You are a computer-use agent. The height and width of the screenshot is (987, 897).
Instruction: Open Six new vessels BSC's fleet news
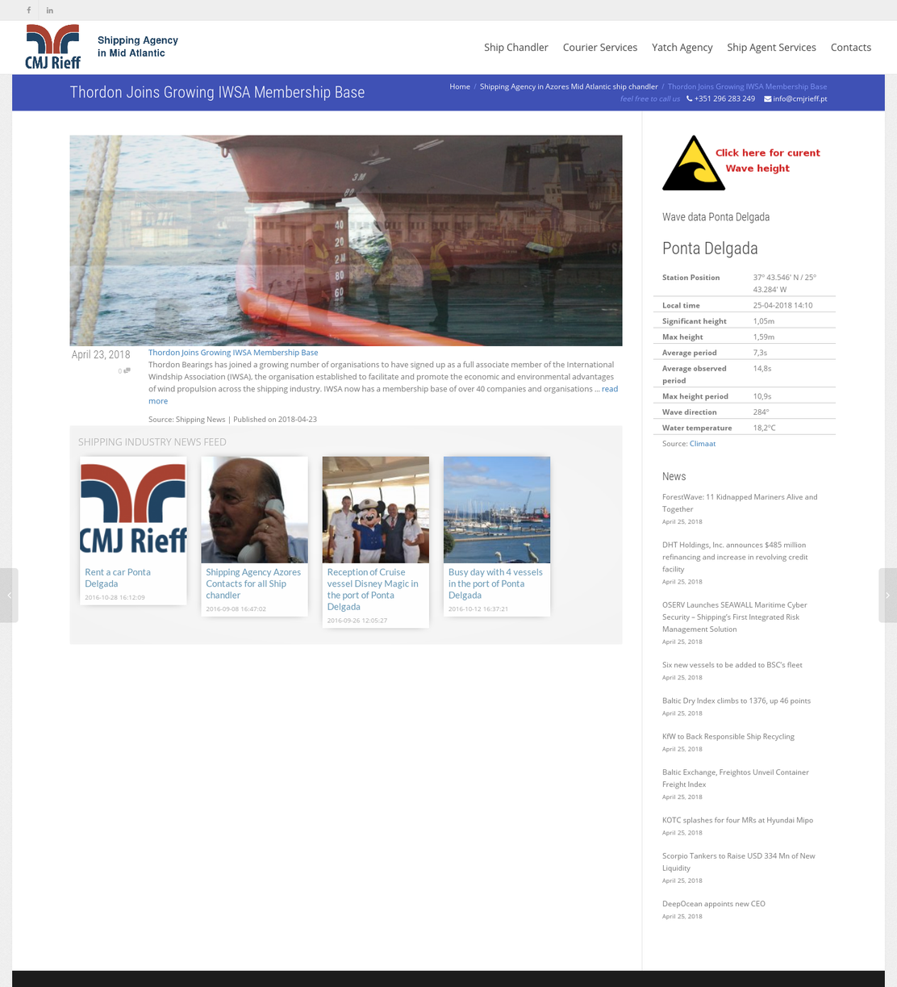[x=732, y=665]
